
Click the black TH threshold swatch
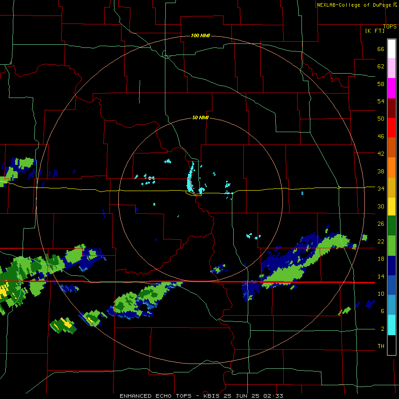pyautogui.click(x=391, y=345)
